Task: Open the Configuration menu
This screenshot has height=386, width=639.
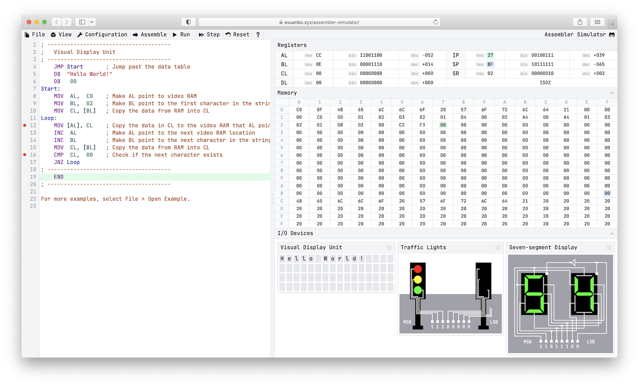Action: point(102,34)
